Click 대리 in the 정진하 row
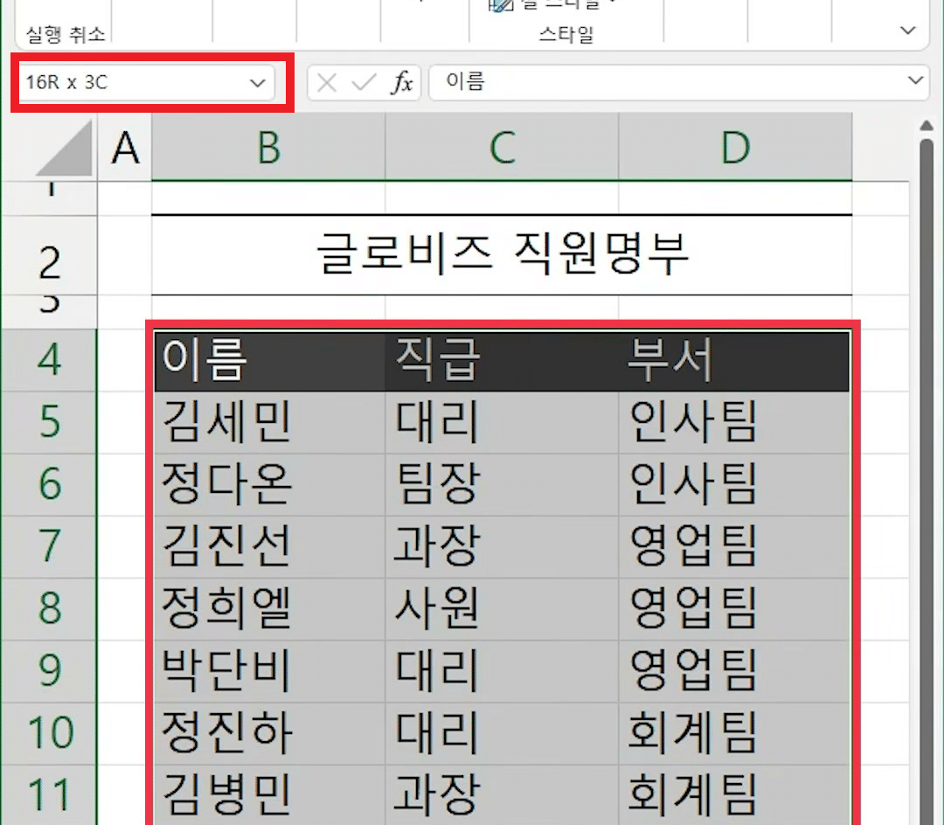This screenshot has height=825, width=944. click(x=502, y=733)
